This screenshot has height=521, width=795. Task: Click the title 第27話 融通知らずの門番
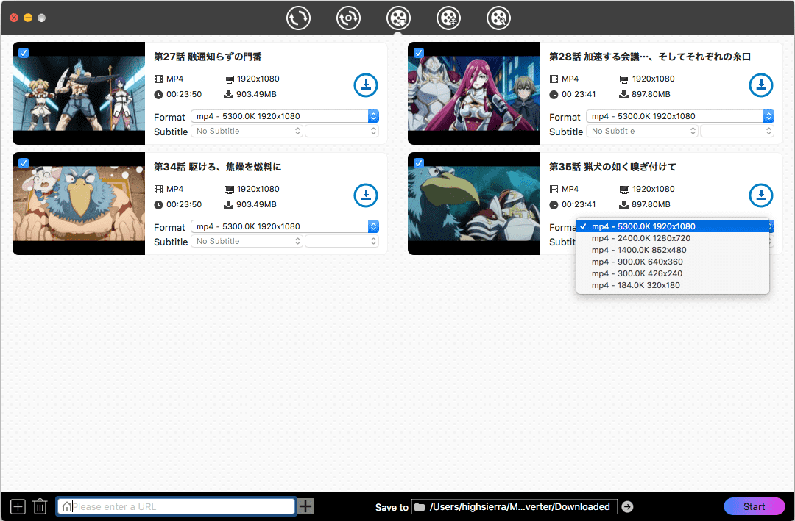208,57
